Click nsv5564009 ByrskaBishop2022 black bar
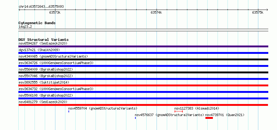The image size is (277, 130). [143, 72]
